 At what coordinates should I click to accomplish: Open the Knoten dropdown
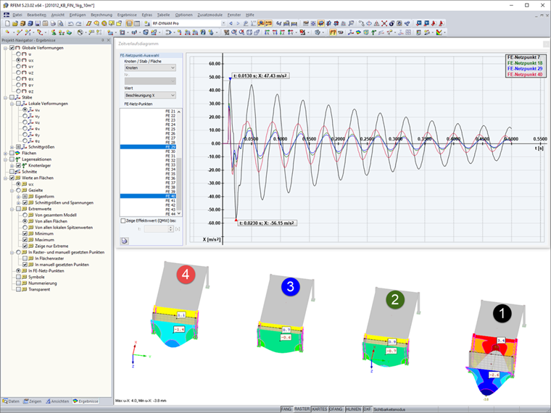150,68
